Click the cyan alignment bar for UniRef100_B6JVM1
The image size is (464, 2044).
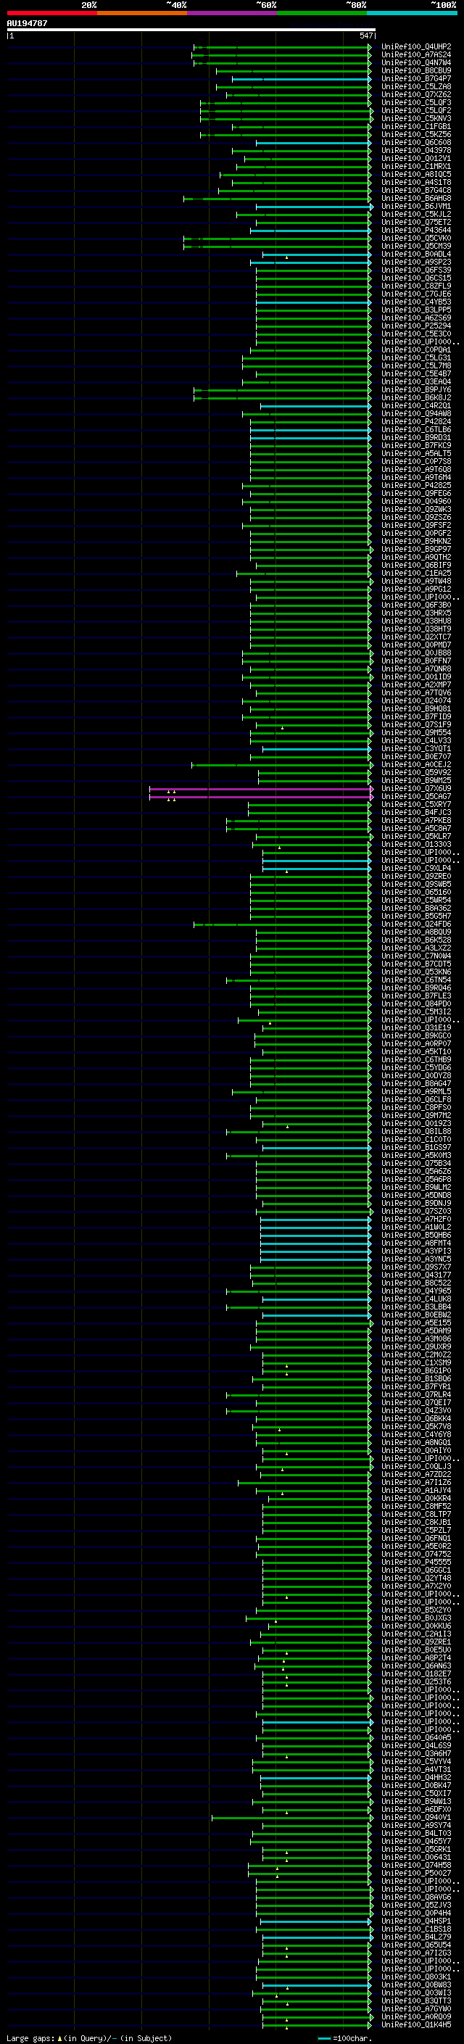coord(313,207)
